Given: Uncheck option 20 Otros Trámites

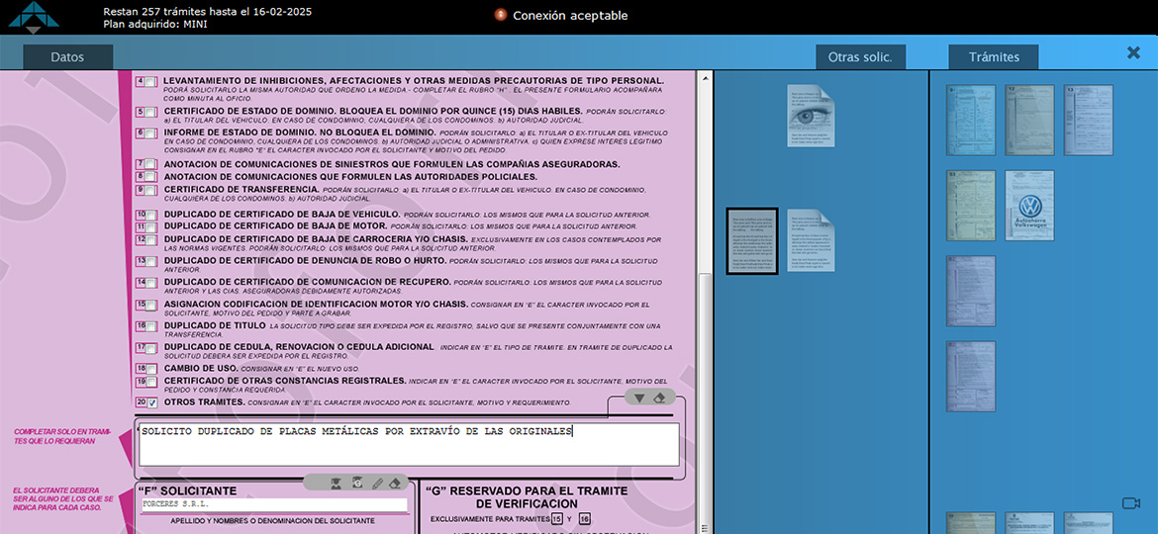Looking at the screenshot, I should click(x=152, y=403).
